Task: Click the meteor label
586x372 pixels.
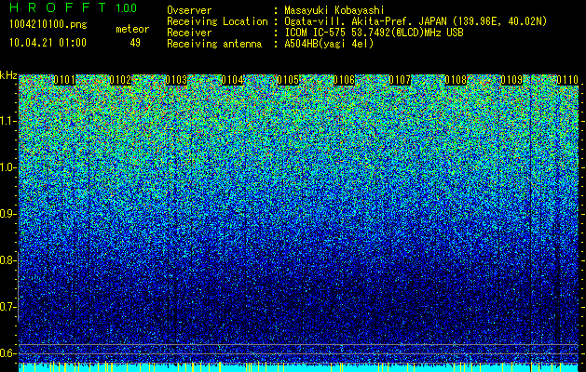Action: (x=132, y=29)
